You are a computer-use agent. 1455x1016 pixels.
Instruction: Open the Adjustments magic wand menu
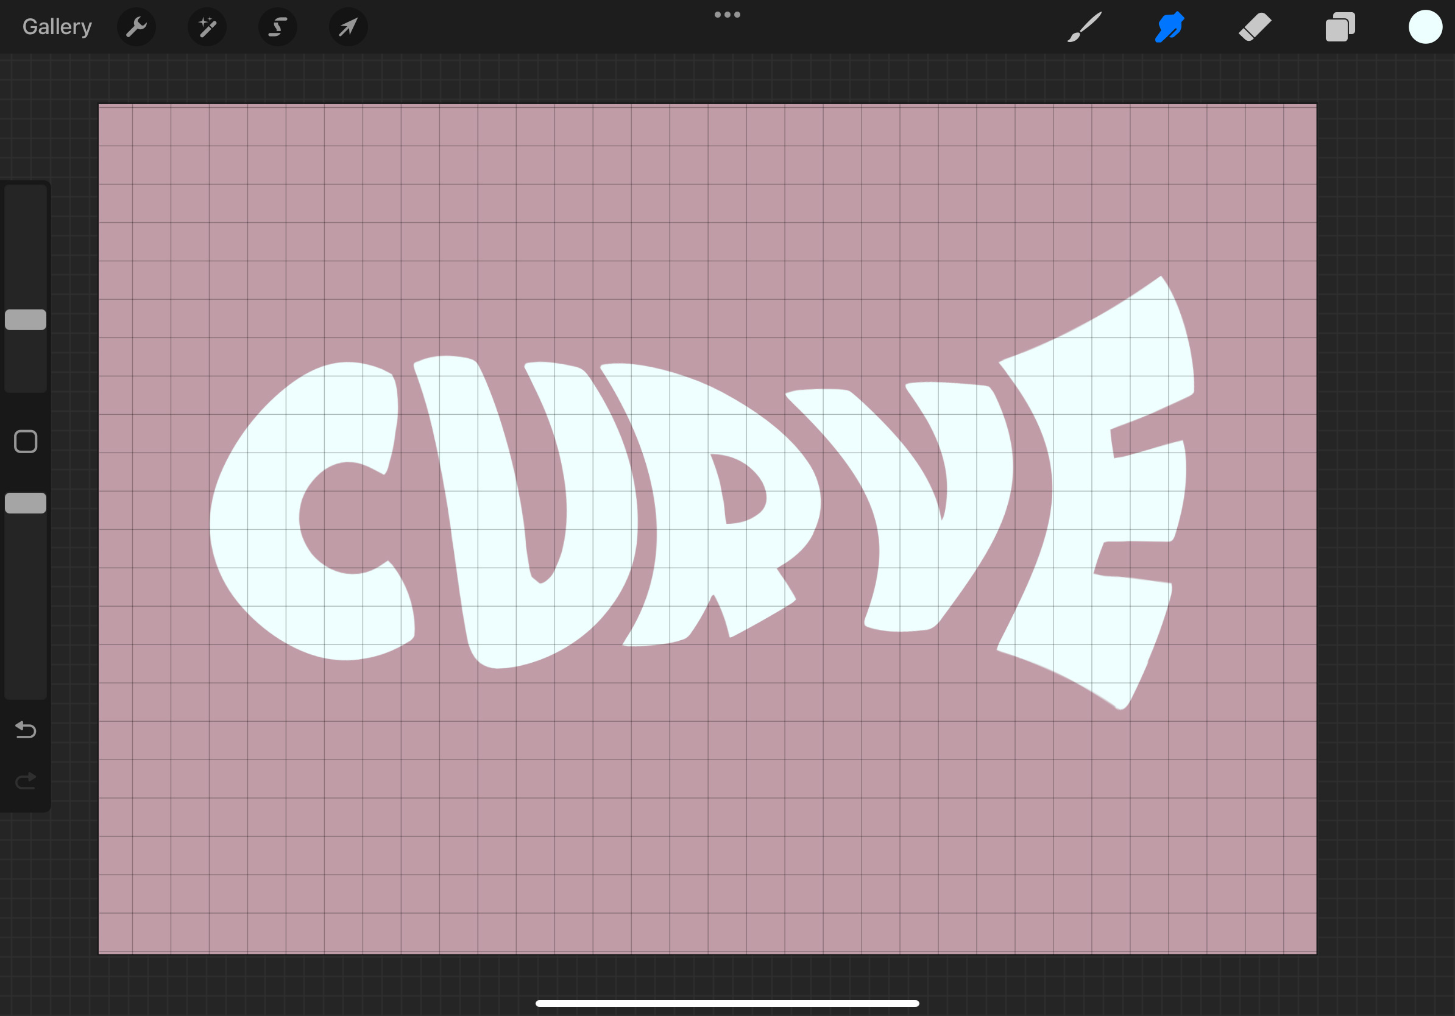[207, 27]
